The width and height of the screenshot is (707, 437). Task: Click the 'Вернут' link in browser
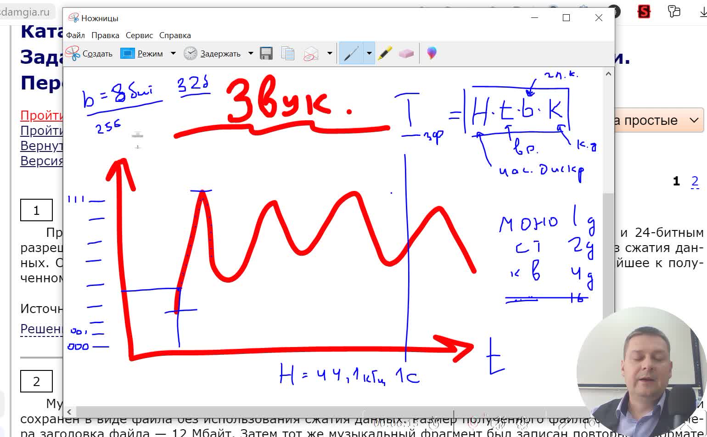41,146
